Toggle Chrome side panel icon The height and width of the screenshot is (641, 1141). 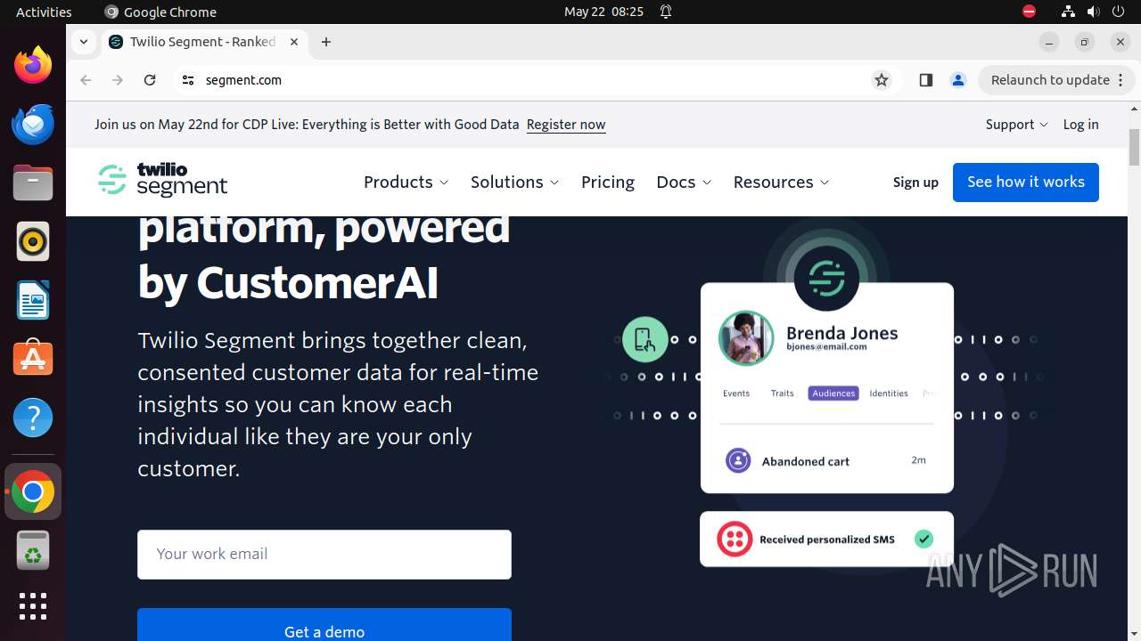(x=925, y=80)
